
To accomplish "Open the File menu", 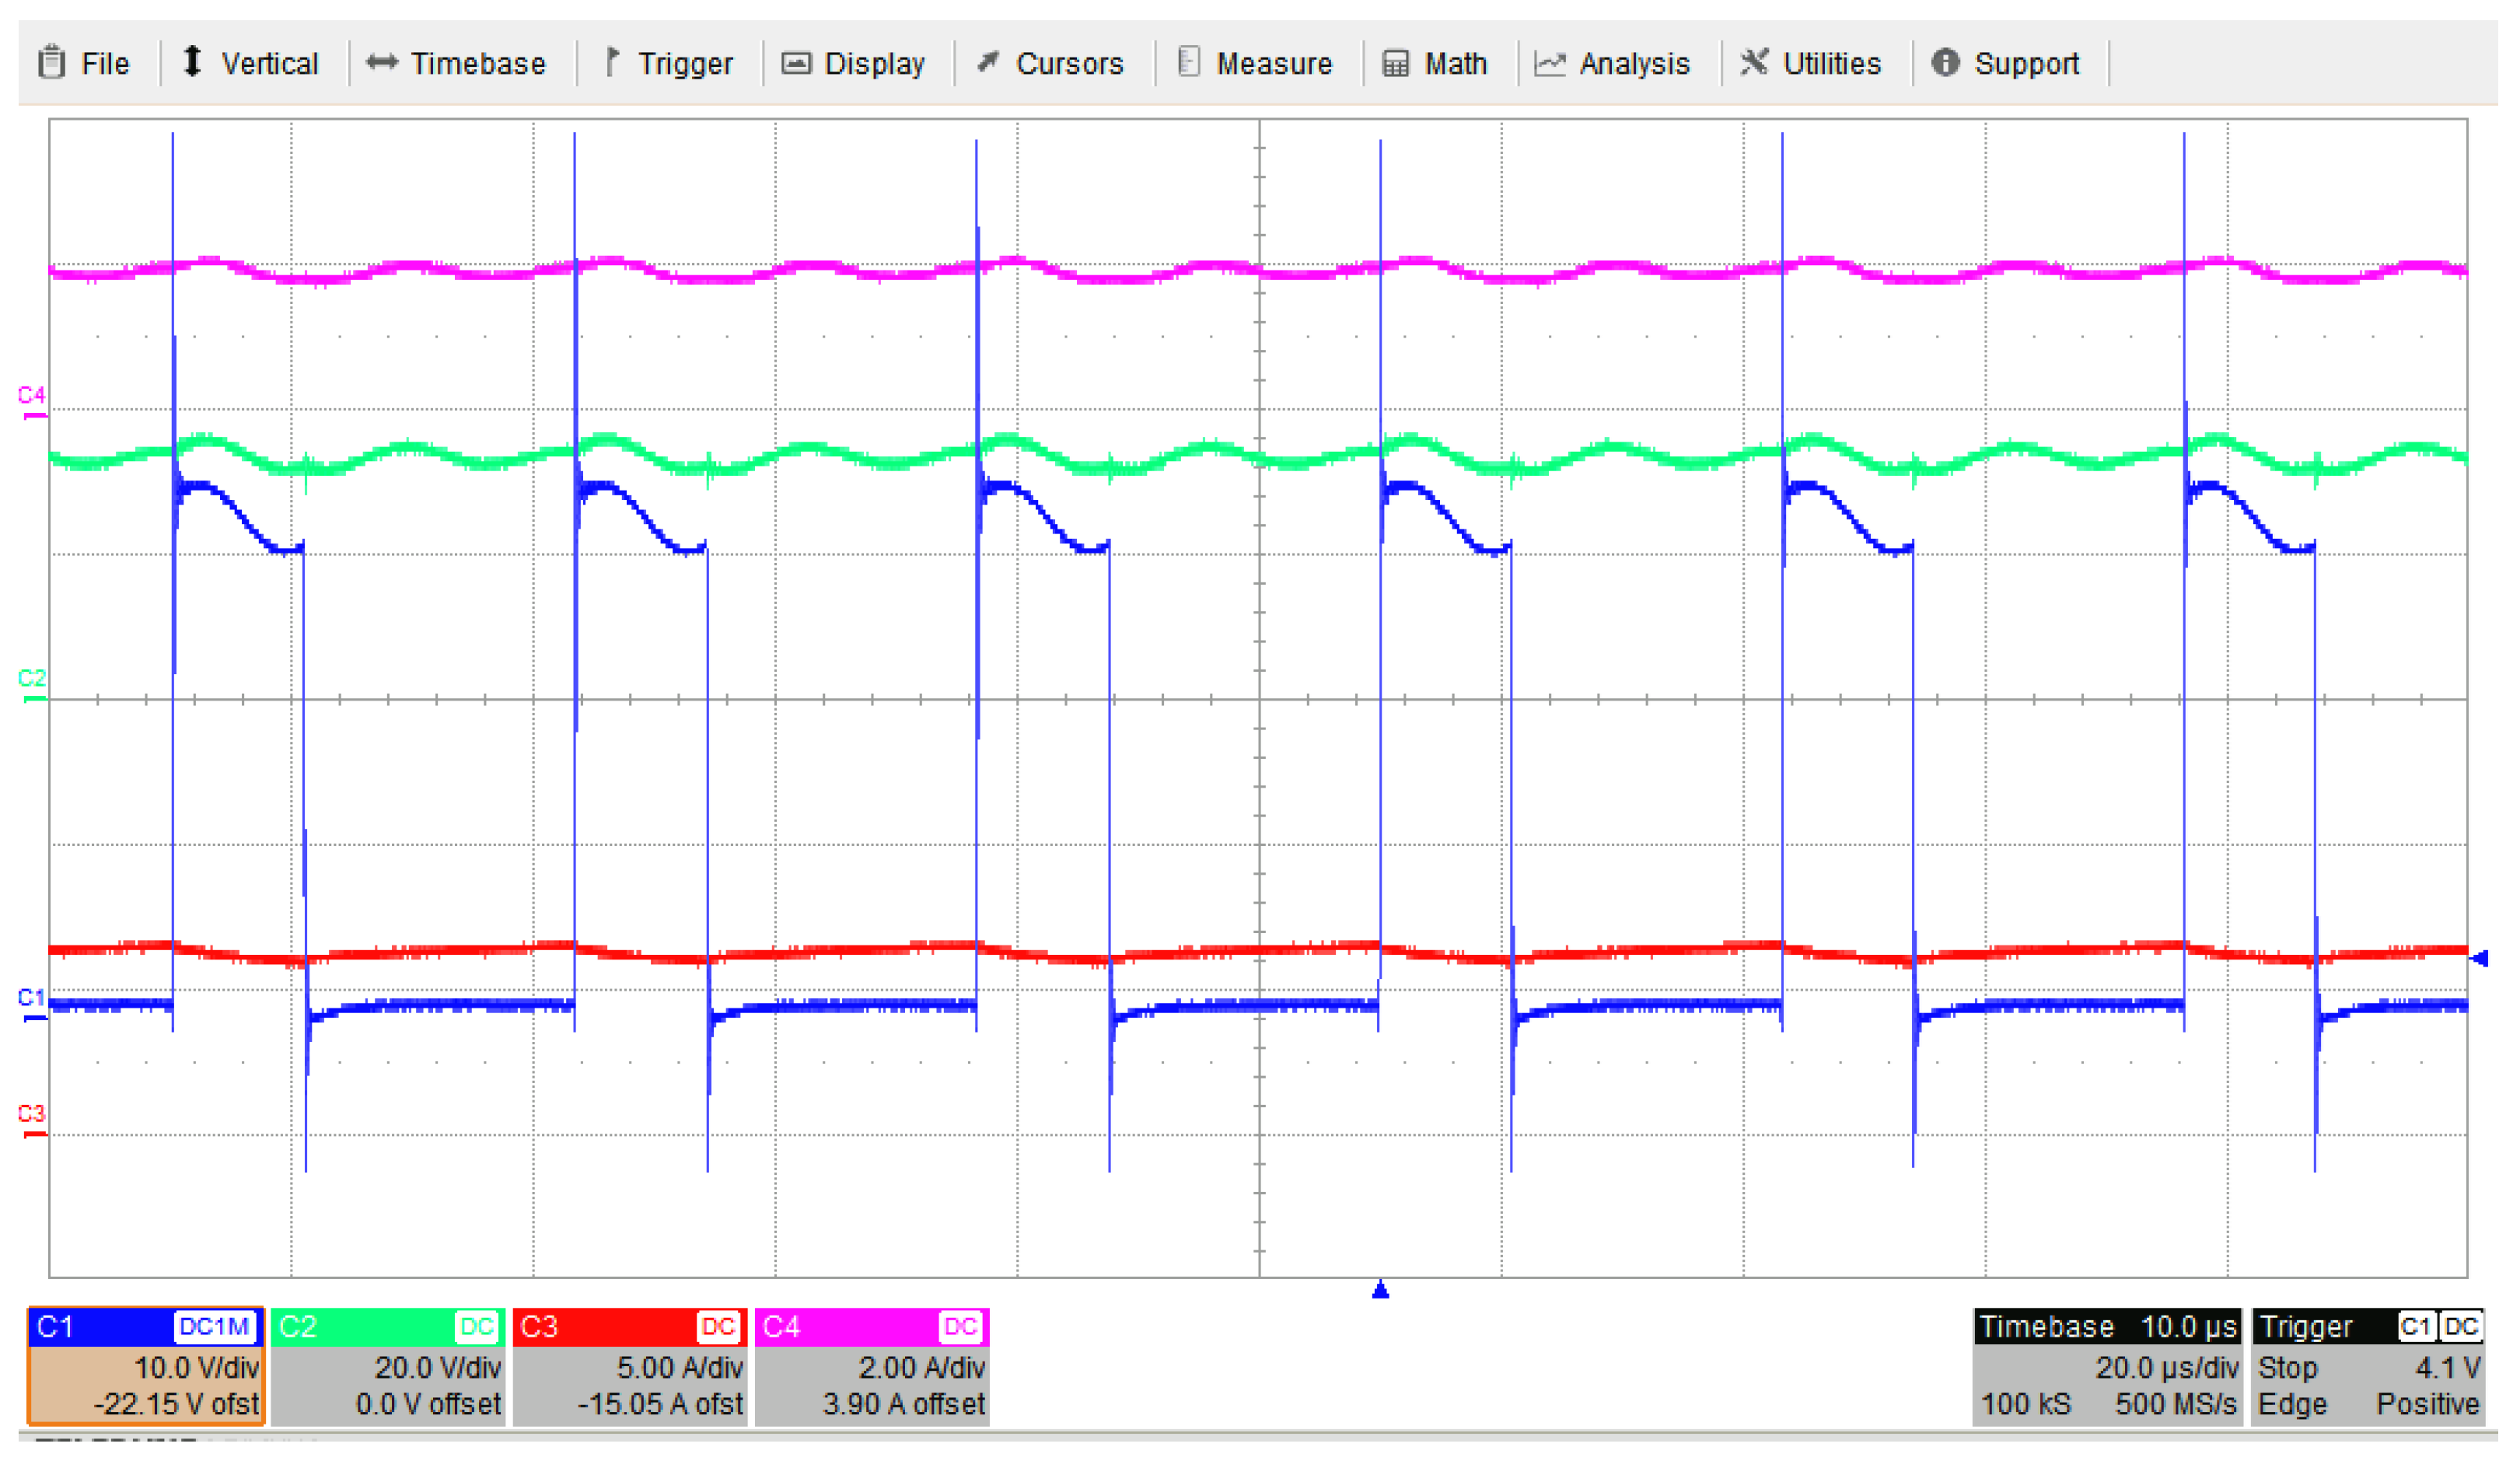I will tap(85, 64).
